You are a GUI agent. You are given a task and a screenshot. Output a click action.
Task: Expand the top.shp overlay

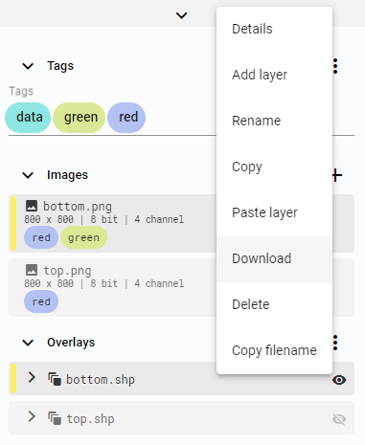coord(32,416)
